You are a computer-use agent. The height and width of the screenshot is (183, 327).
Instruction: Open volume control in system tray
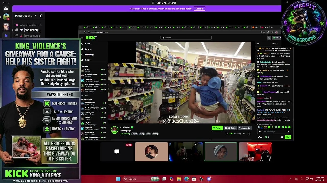click(x=311, y=179)
